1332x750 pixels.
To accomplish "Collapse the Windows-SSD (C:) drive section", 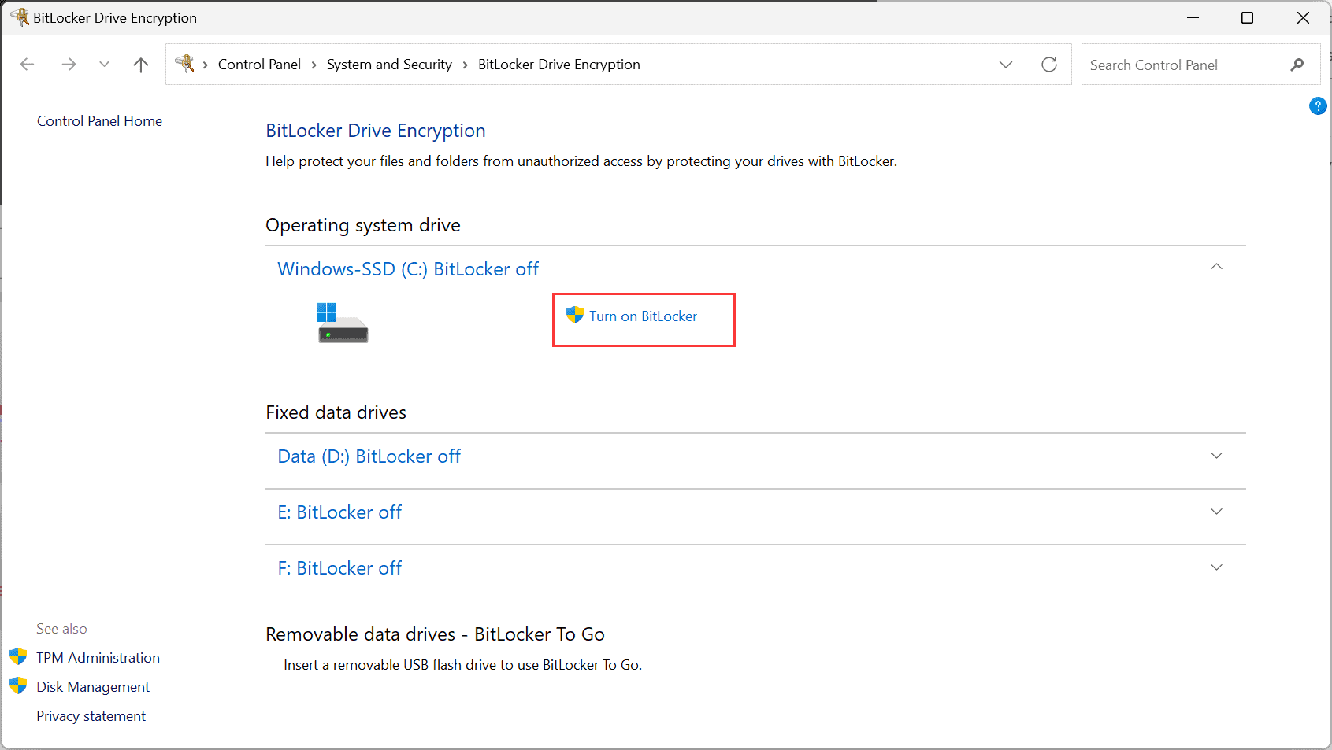I will coord(1216,267).
